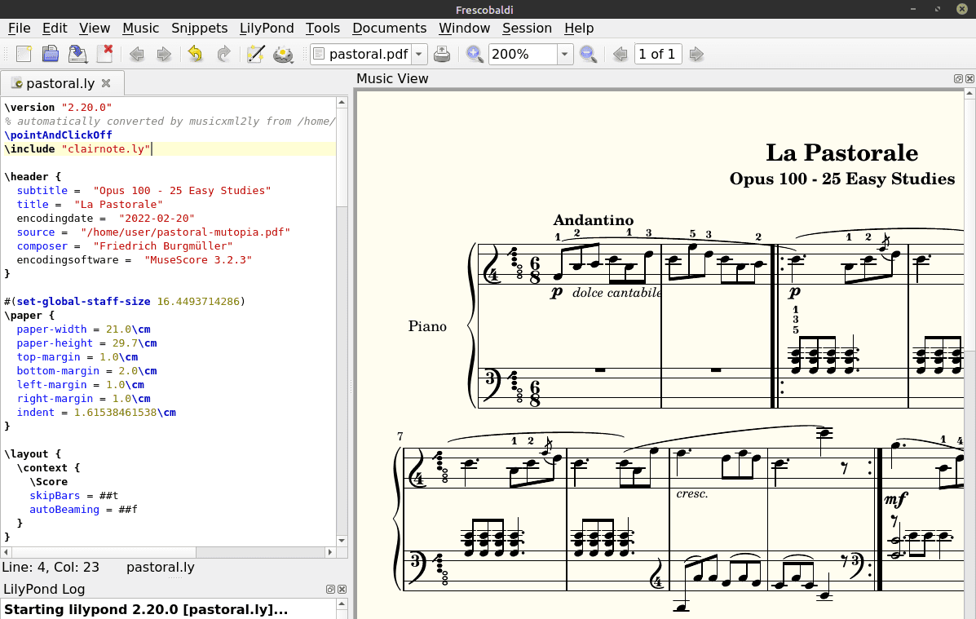
Task: Undock the Music View panel
Action: click(958, 79)
